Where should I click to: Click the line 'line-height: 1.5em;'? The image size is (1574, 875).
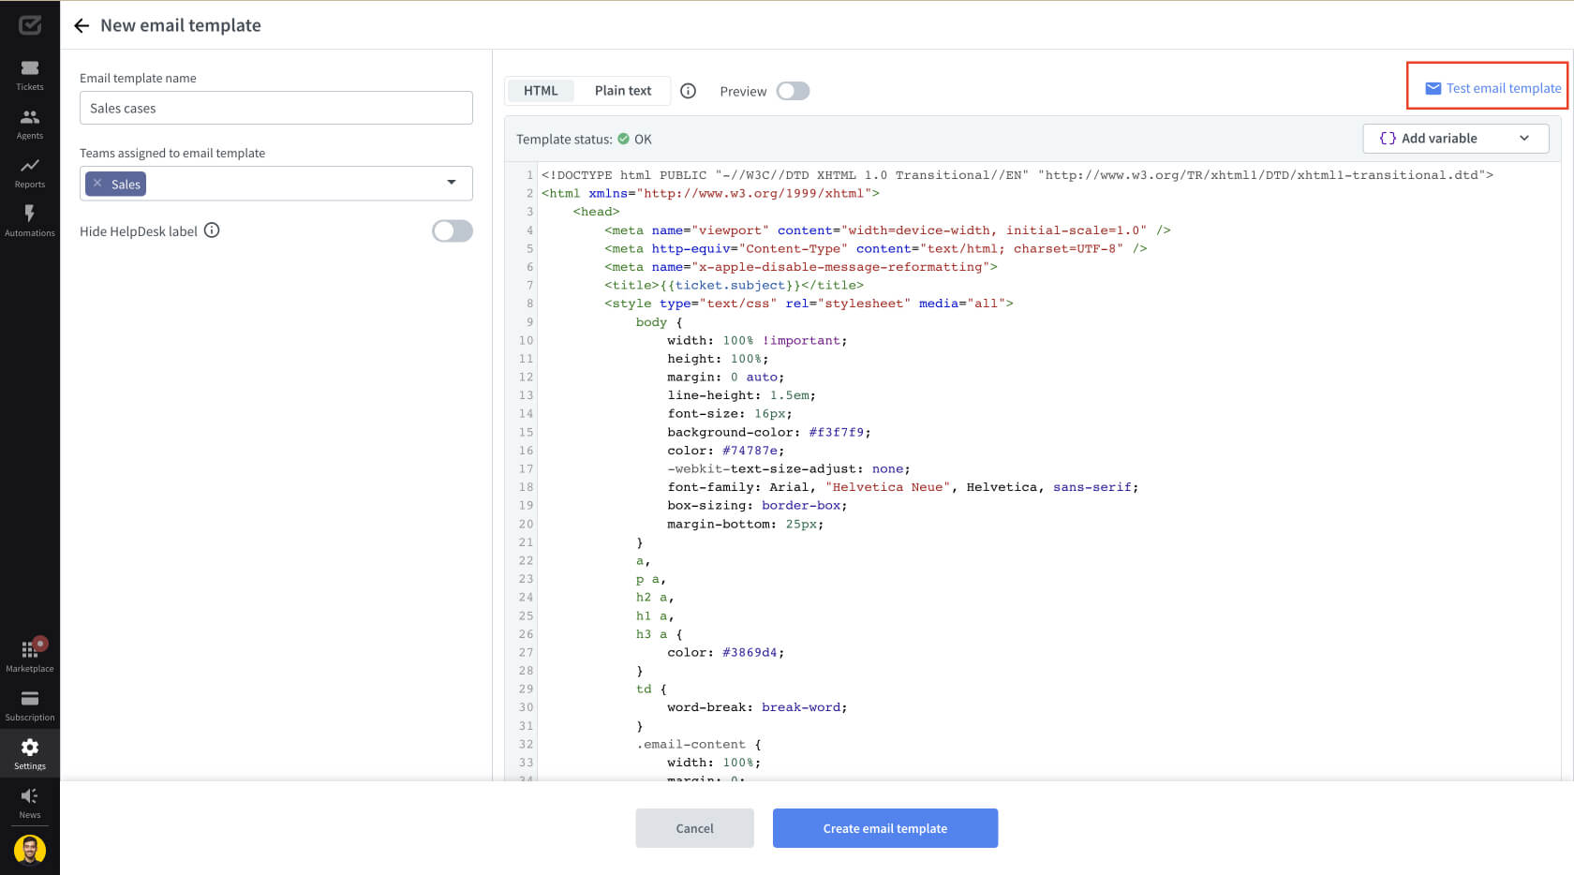741,395
